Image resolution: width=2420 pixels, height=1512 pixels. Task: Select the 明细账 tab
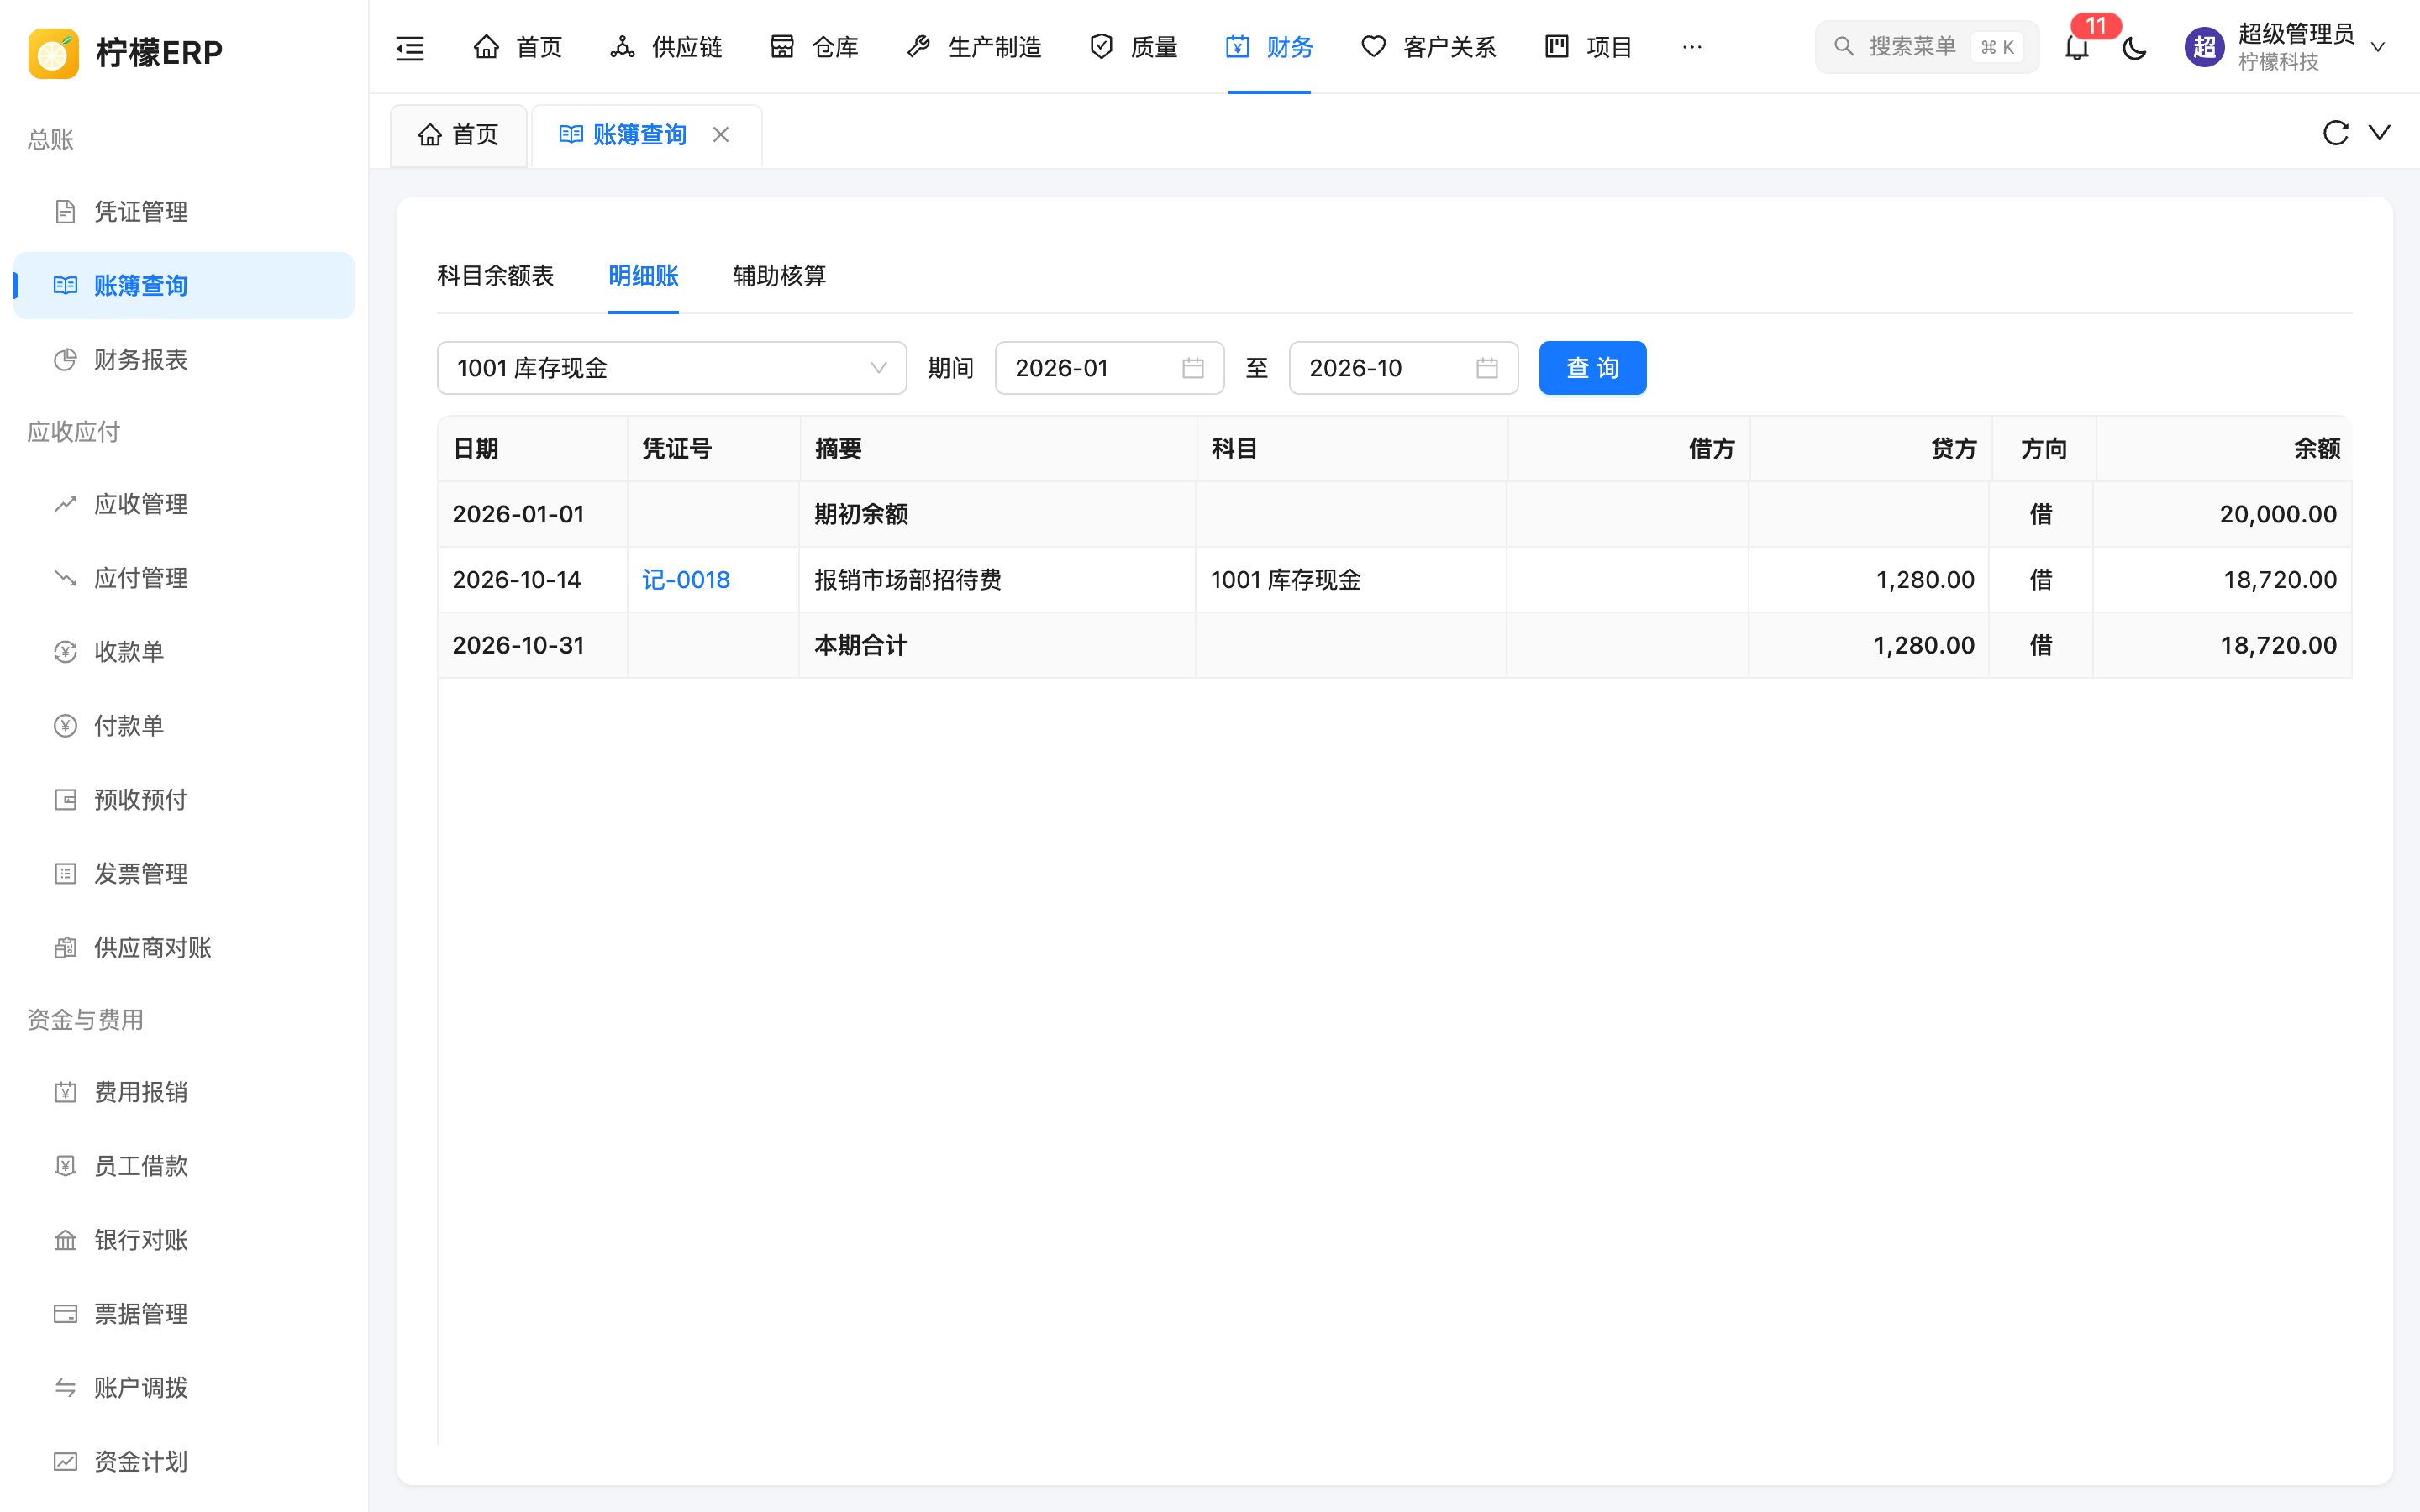click(643, 276)
